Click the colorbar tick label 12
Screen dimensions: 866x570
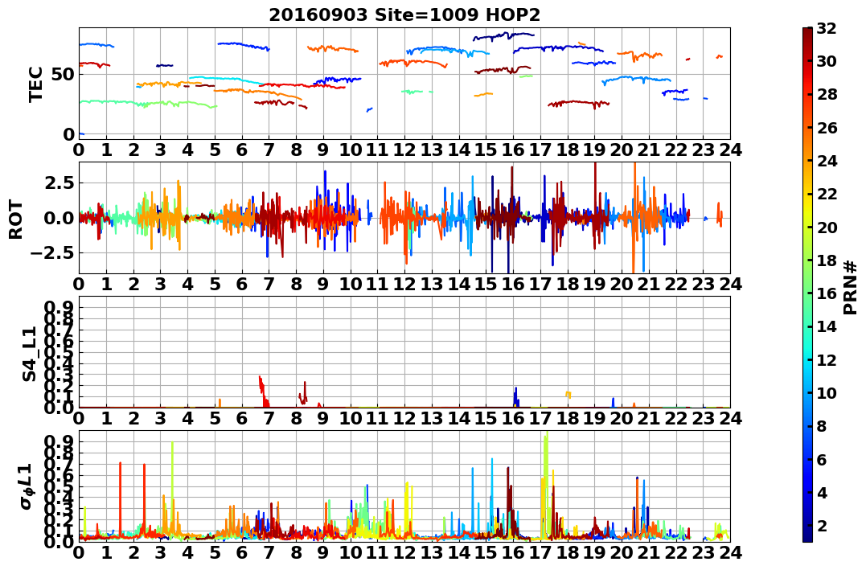click(x=827, y=359)
